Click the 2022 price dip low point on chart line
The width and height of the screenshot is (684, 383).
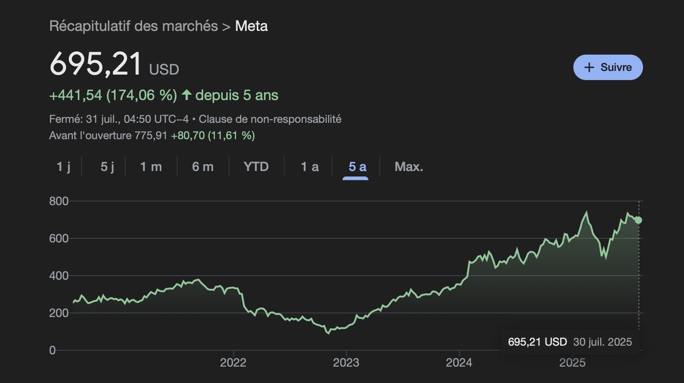328,333
